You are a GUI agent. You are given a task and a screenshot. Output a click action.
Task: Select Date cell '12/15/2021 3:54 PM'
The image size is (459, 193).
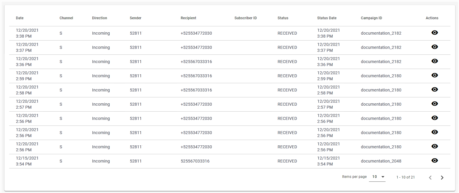pos(27,161)
